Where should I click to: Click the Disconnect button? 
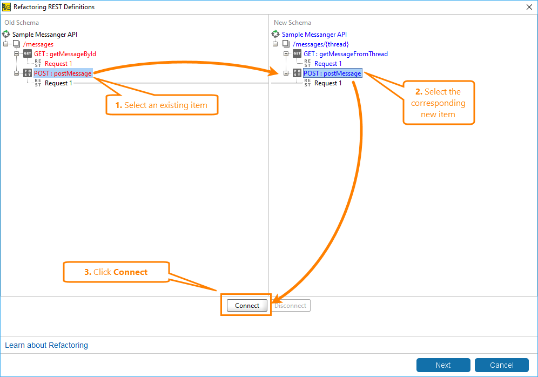(291, 305)
